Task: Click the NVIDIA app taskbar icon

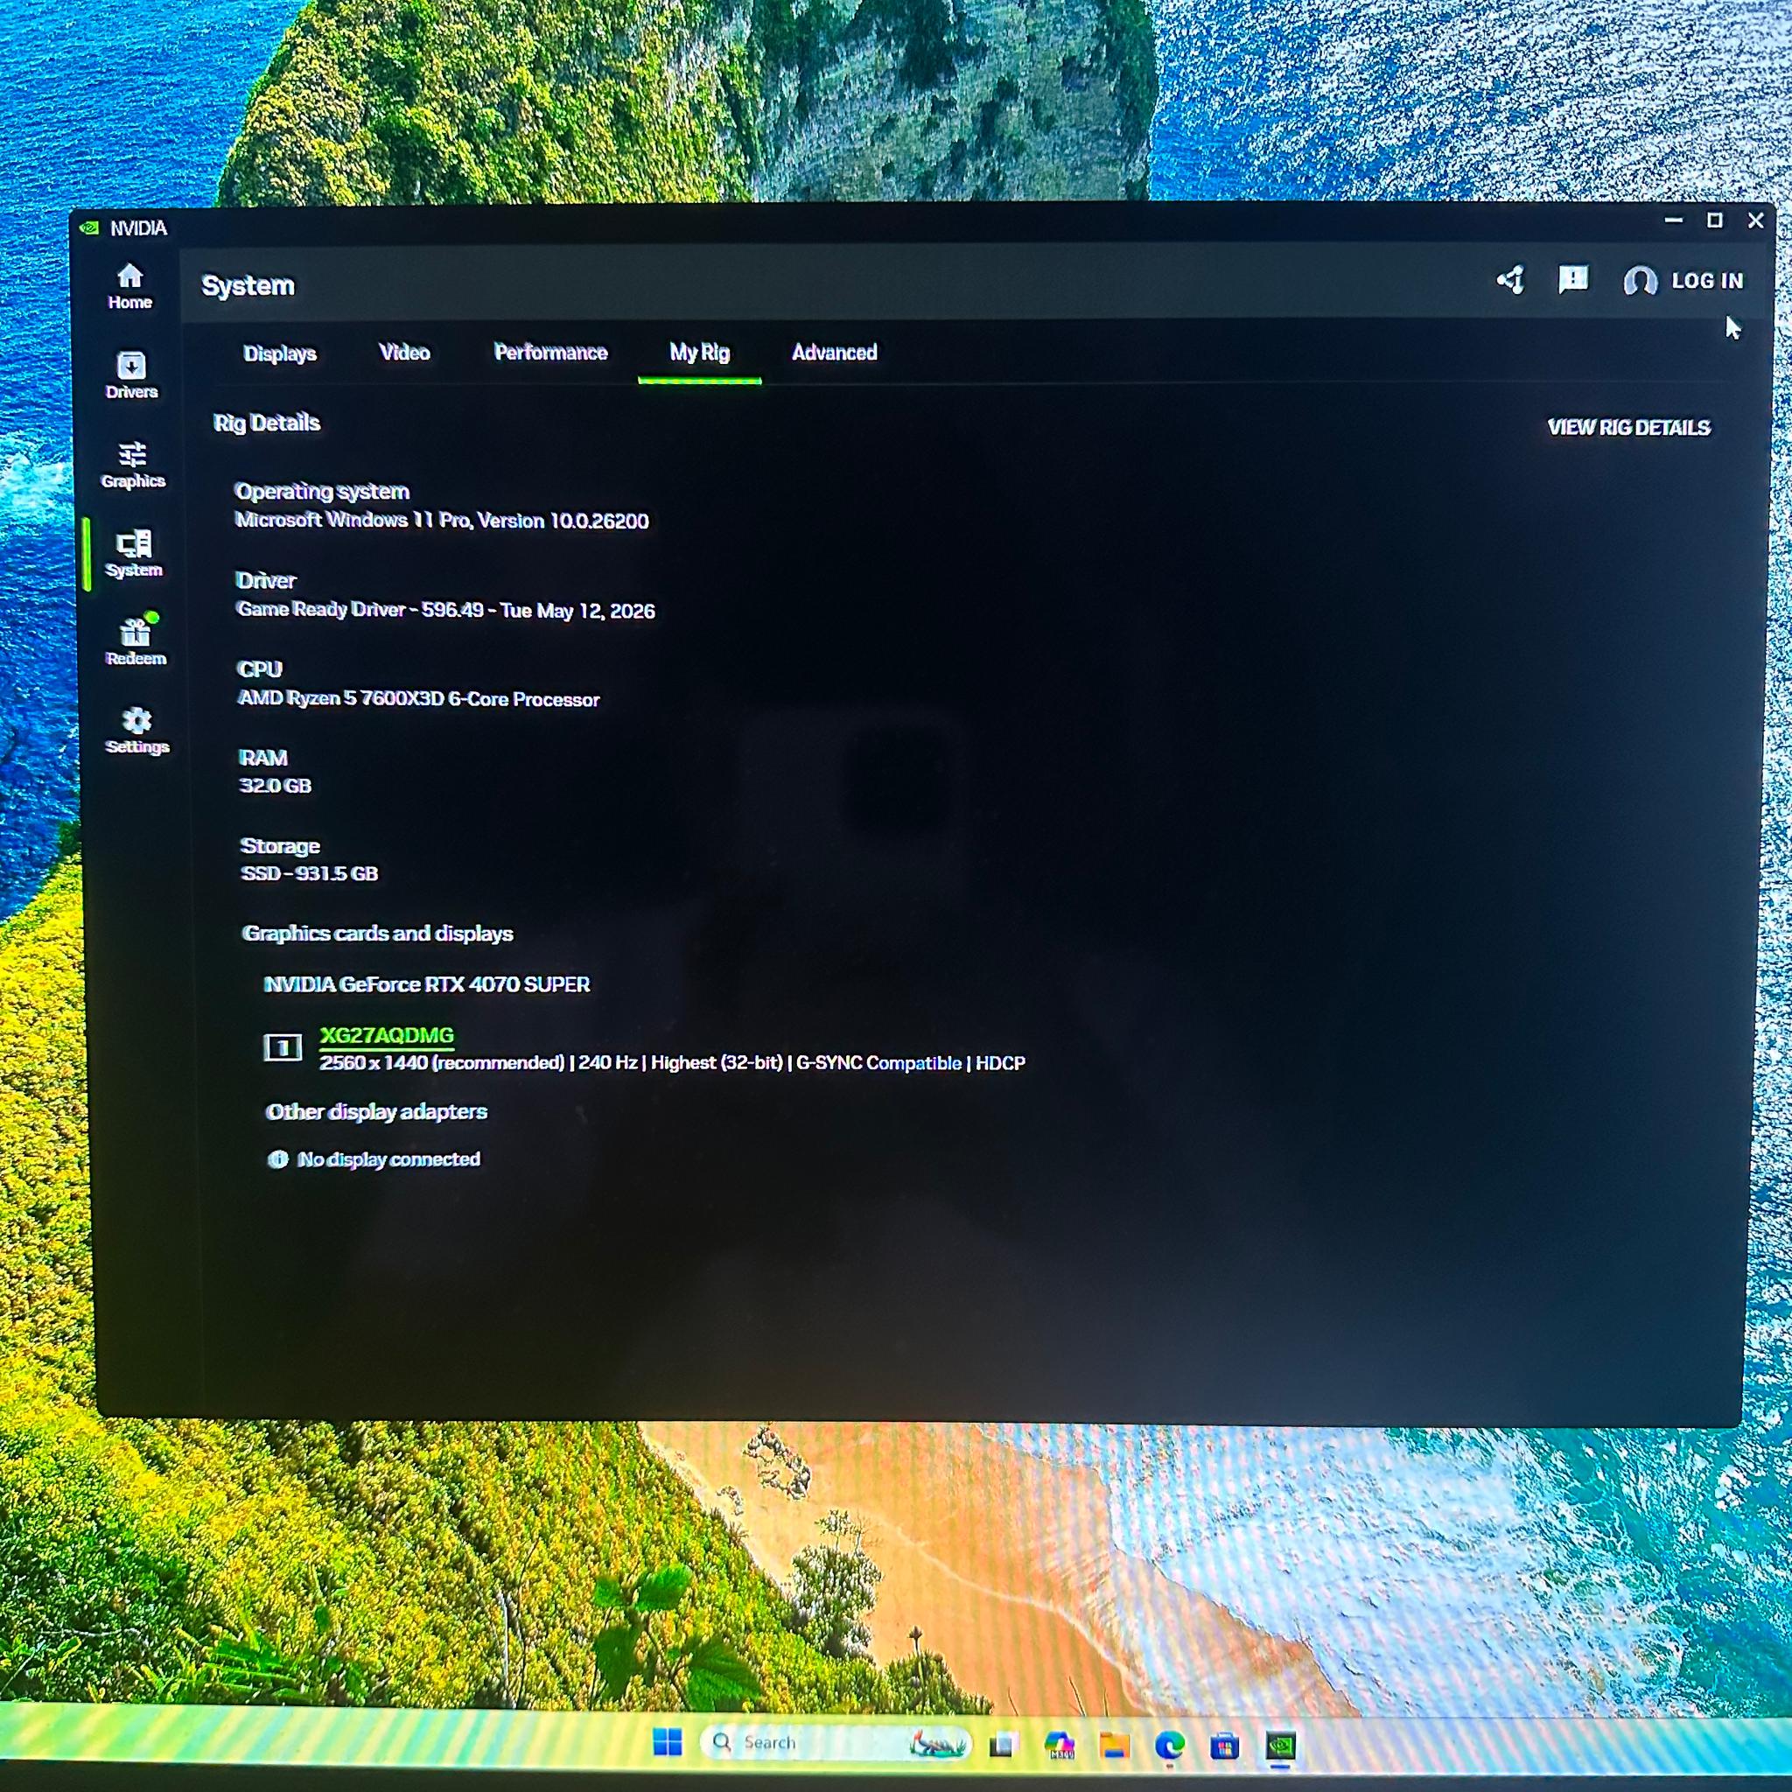Action: [1281, 1746]
